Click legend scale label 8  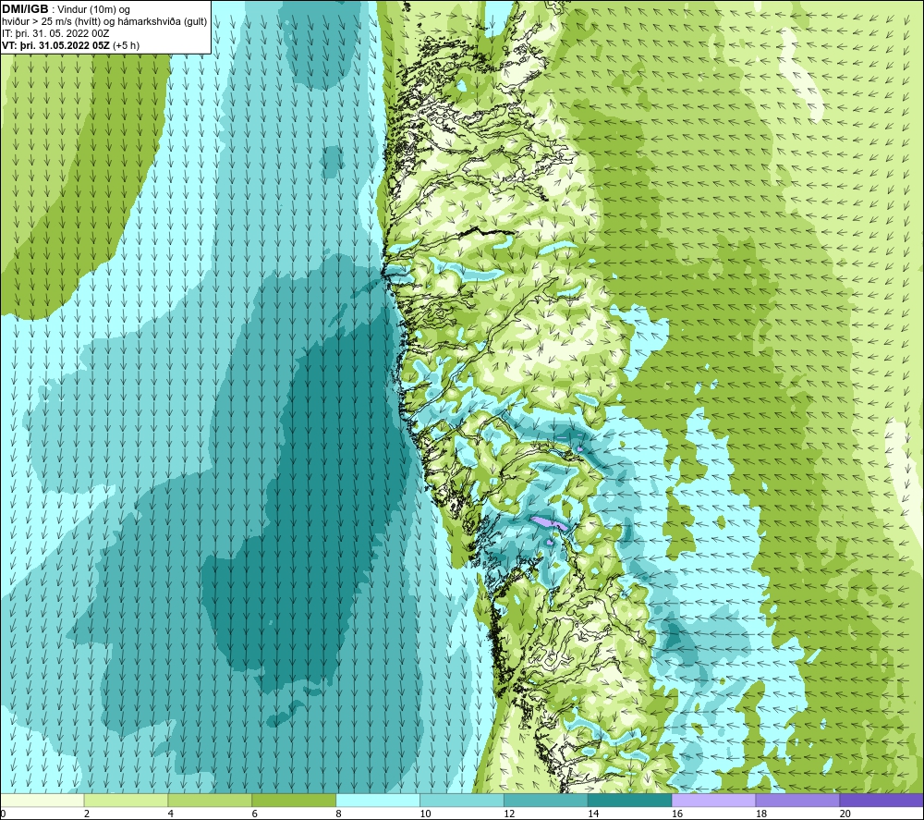(x=338, y=814)
